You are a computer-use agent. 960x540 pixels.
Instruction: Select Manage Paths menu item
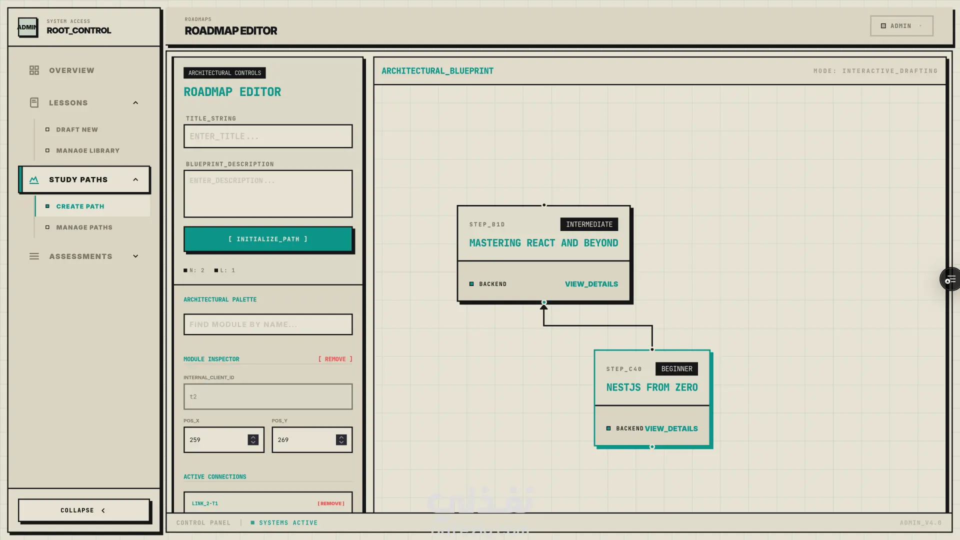84,227
